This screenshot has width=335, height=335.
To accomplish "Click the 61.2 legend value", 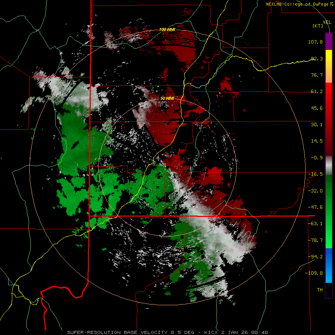I will pos(317,92).
